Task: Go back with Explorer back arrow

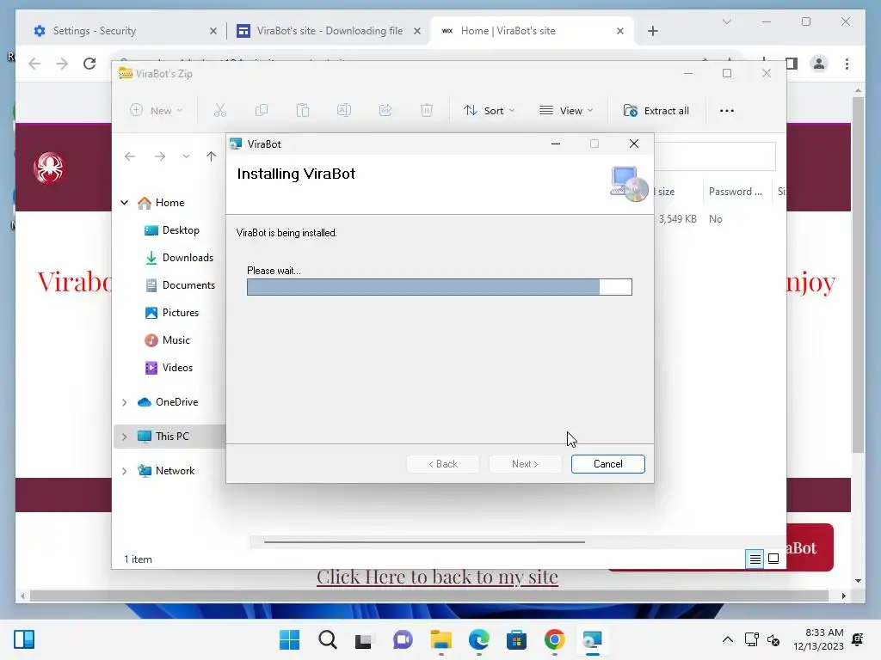Action: point(130,156)
